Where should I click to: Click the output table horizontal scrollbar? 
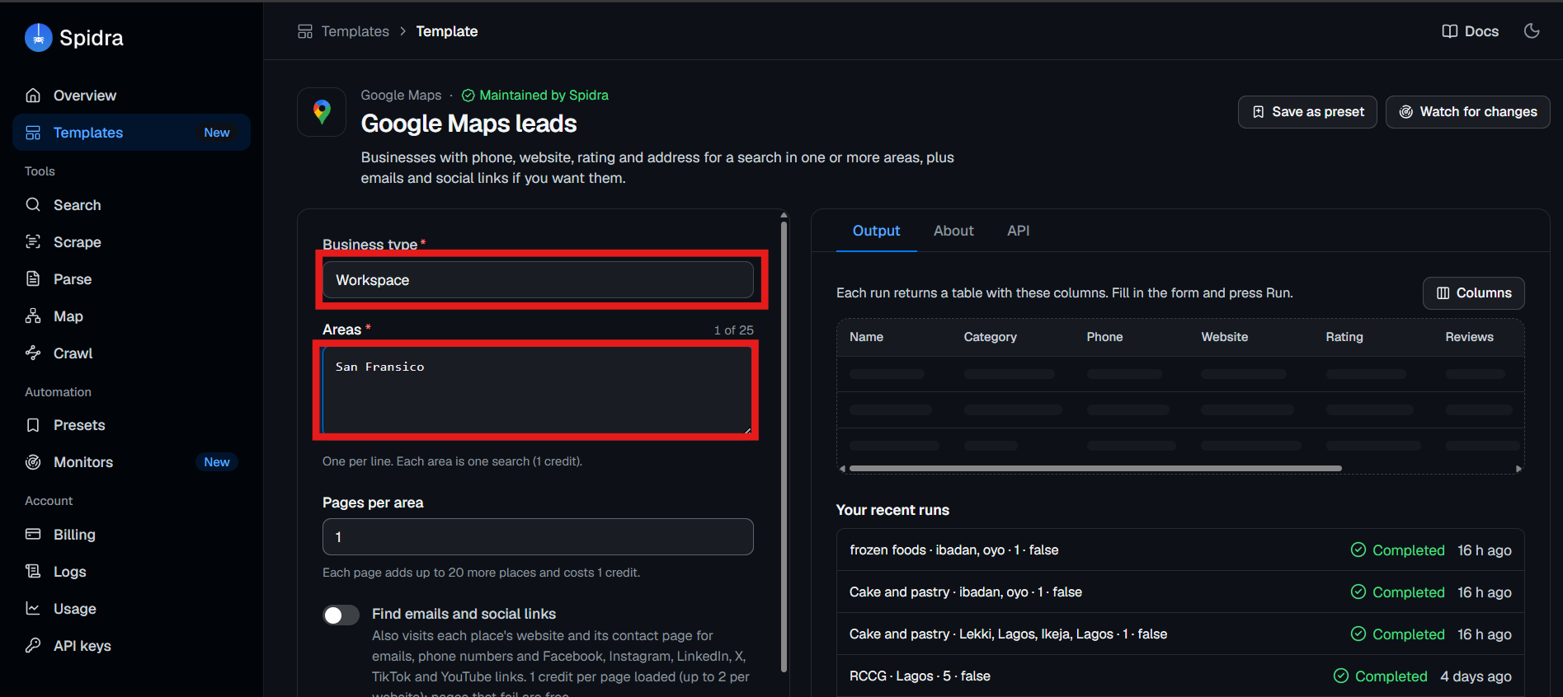[1095, 469]
